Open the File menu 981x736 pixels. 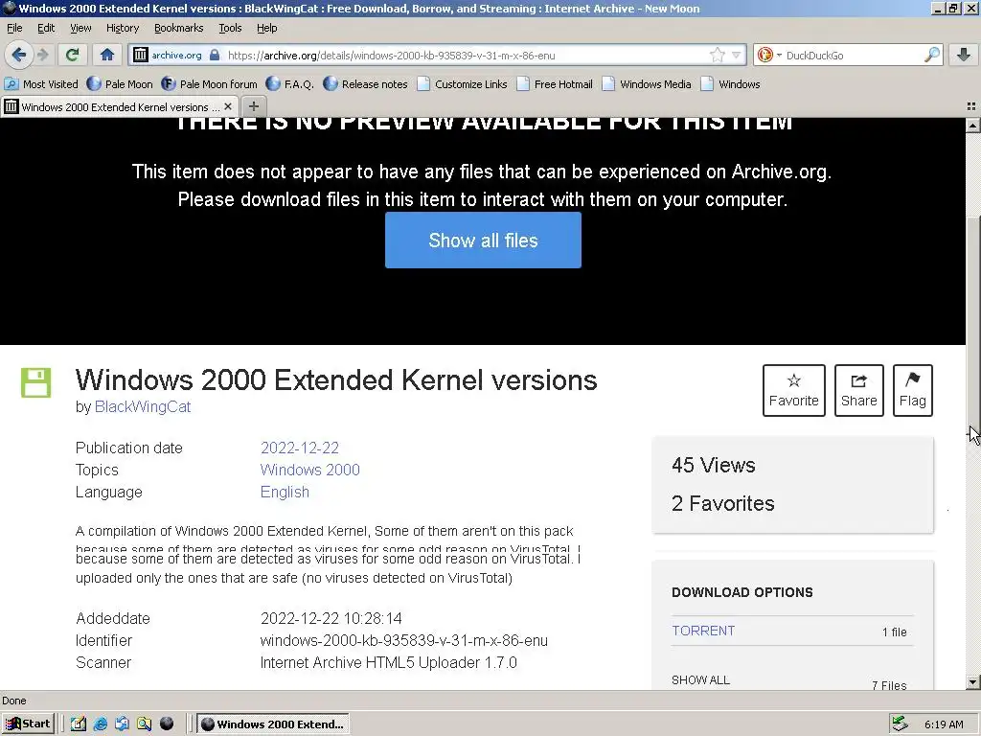(14, 28)
